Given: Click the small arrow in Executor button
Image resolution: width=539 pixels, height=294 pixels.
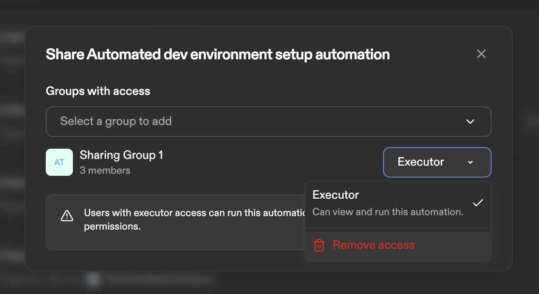Looking at the screenshot, I should pos(470,162).
